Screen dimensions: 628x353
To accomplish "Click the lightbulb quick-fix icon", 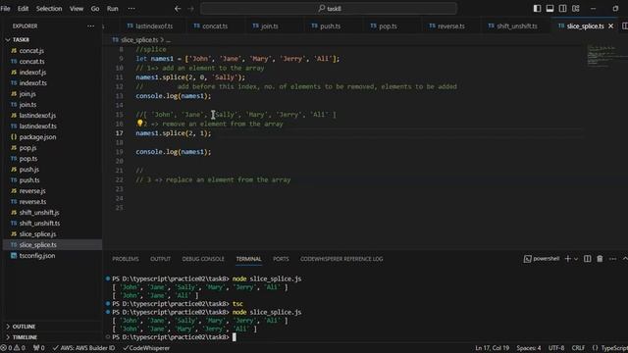I will (139, 124).
